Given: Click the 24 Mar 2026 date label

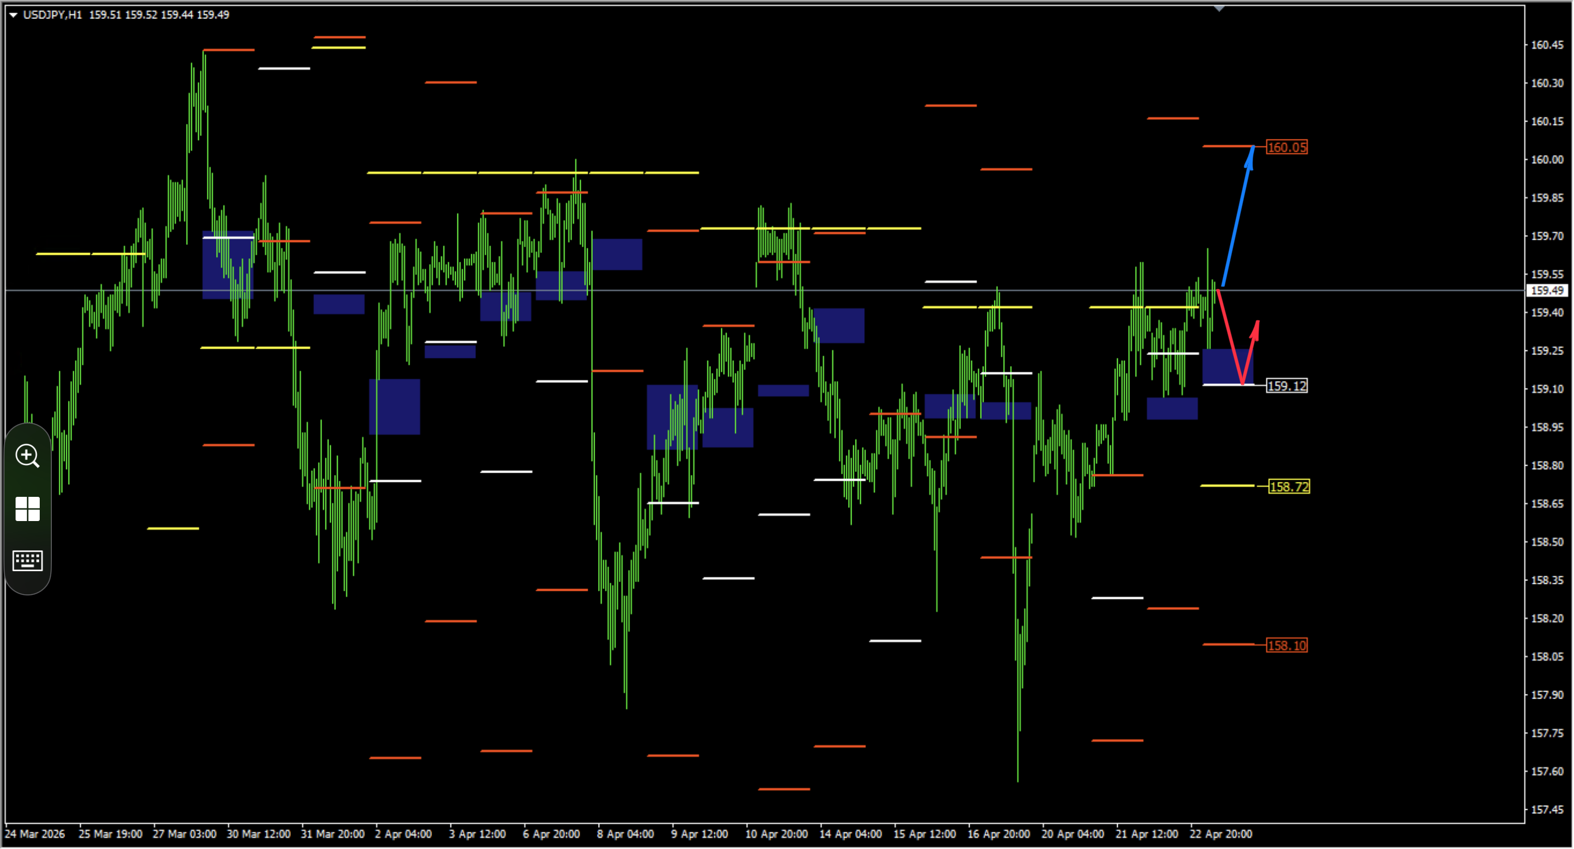Looking at the screenshot, I should point(35,835).
